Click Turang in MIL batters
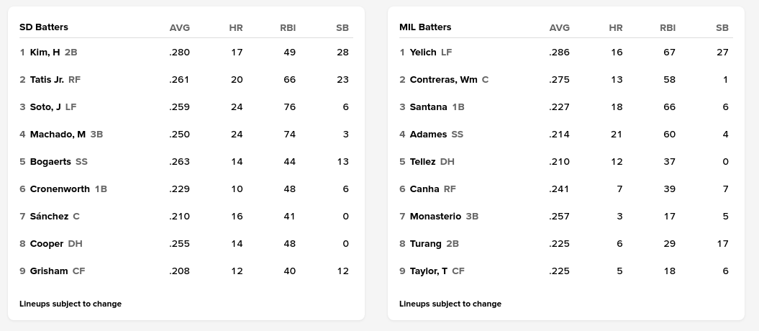The width and height of the screenshot is (759, 331). (x=425, y=244)
